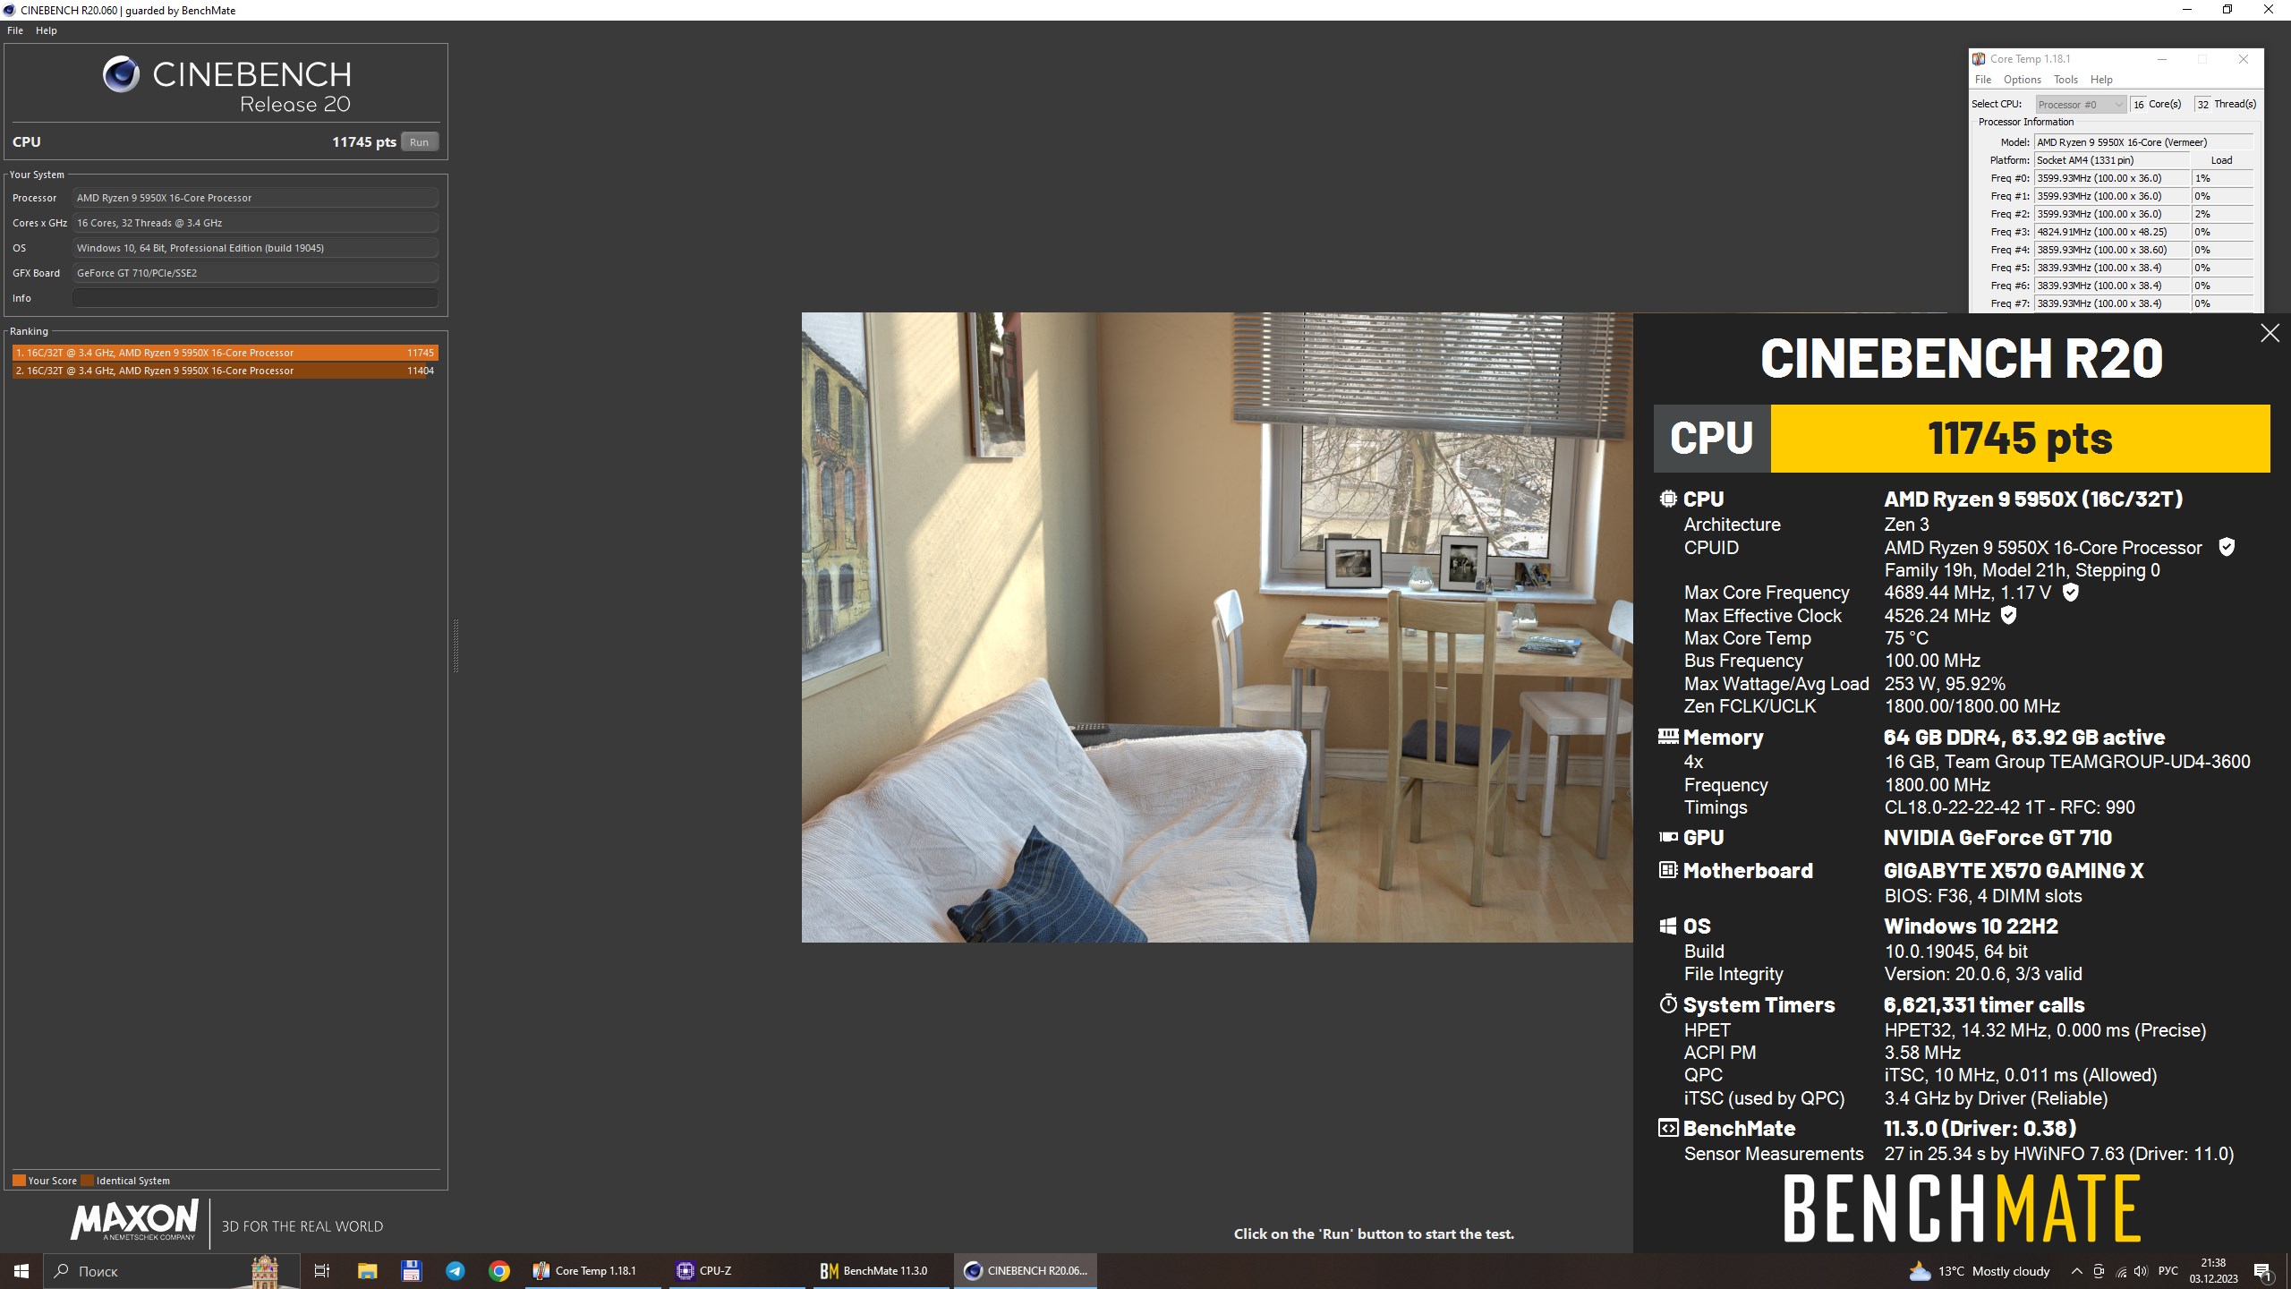The image size is (2291, 1289).
Task: Show hidden system tray icons
Action: (x=2076, y=1271)
